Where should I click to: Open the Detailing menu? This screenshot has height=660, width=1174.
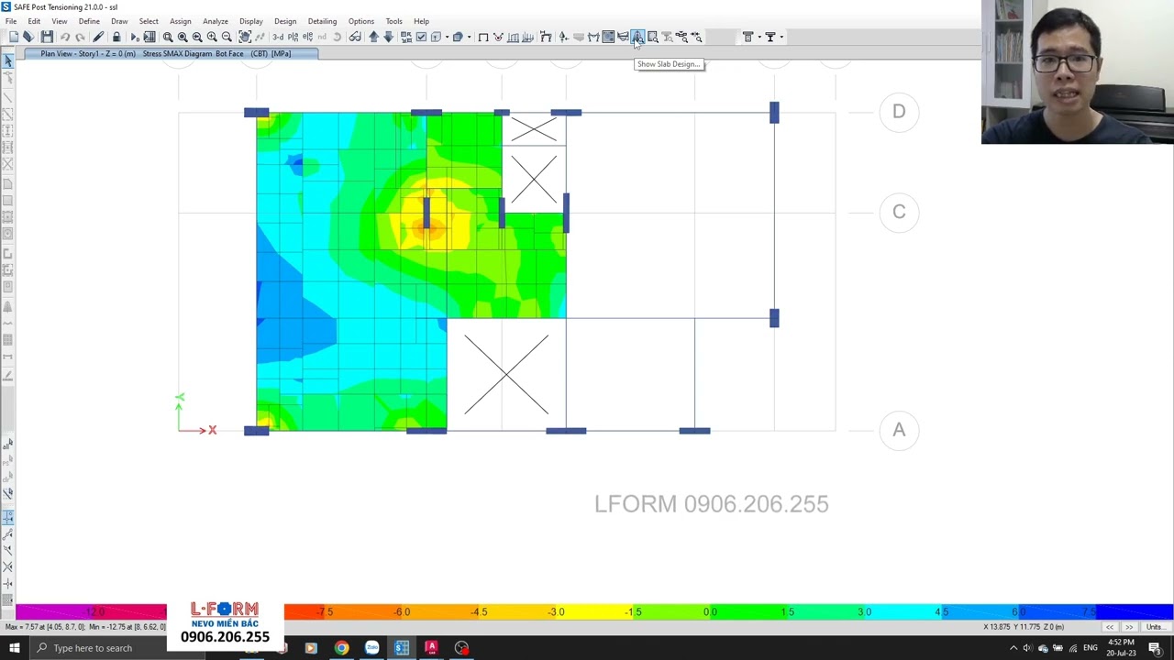(322, 21)
